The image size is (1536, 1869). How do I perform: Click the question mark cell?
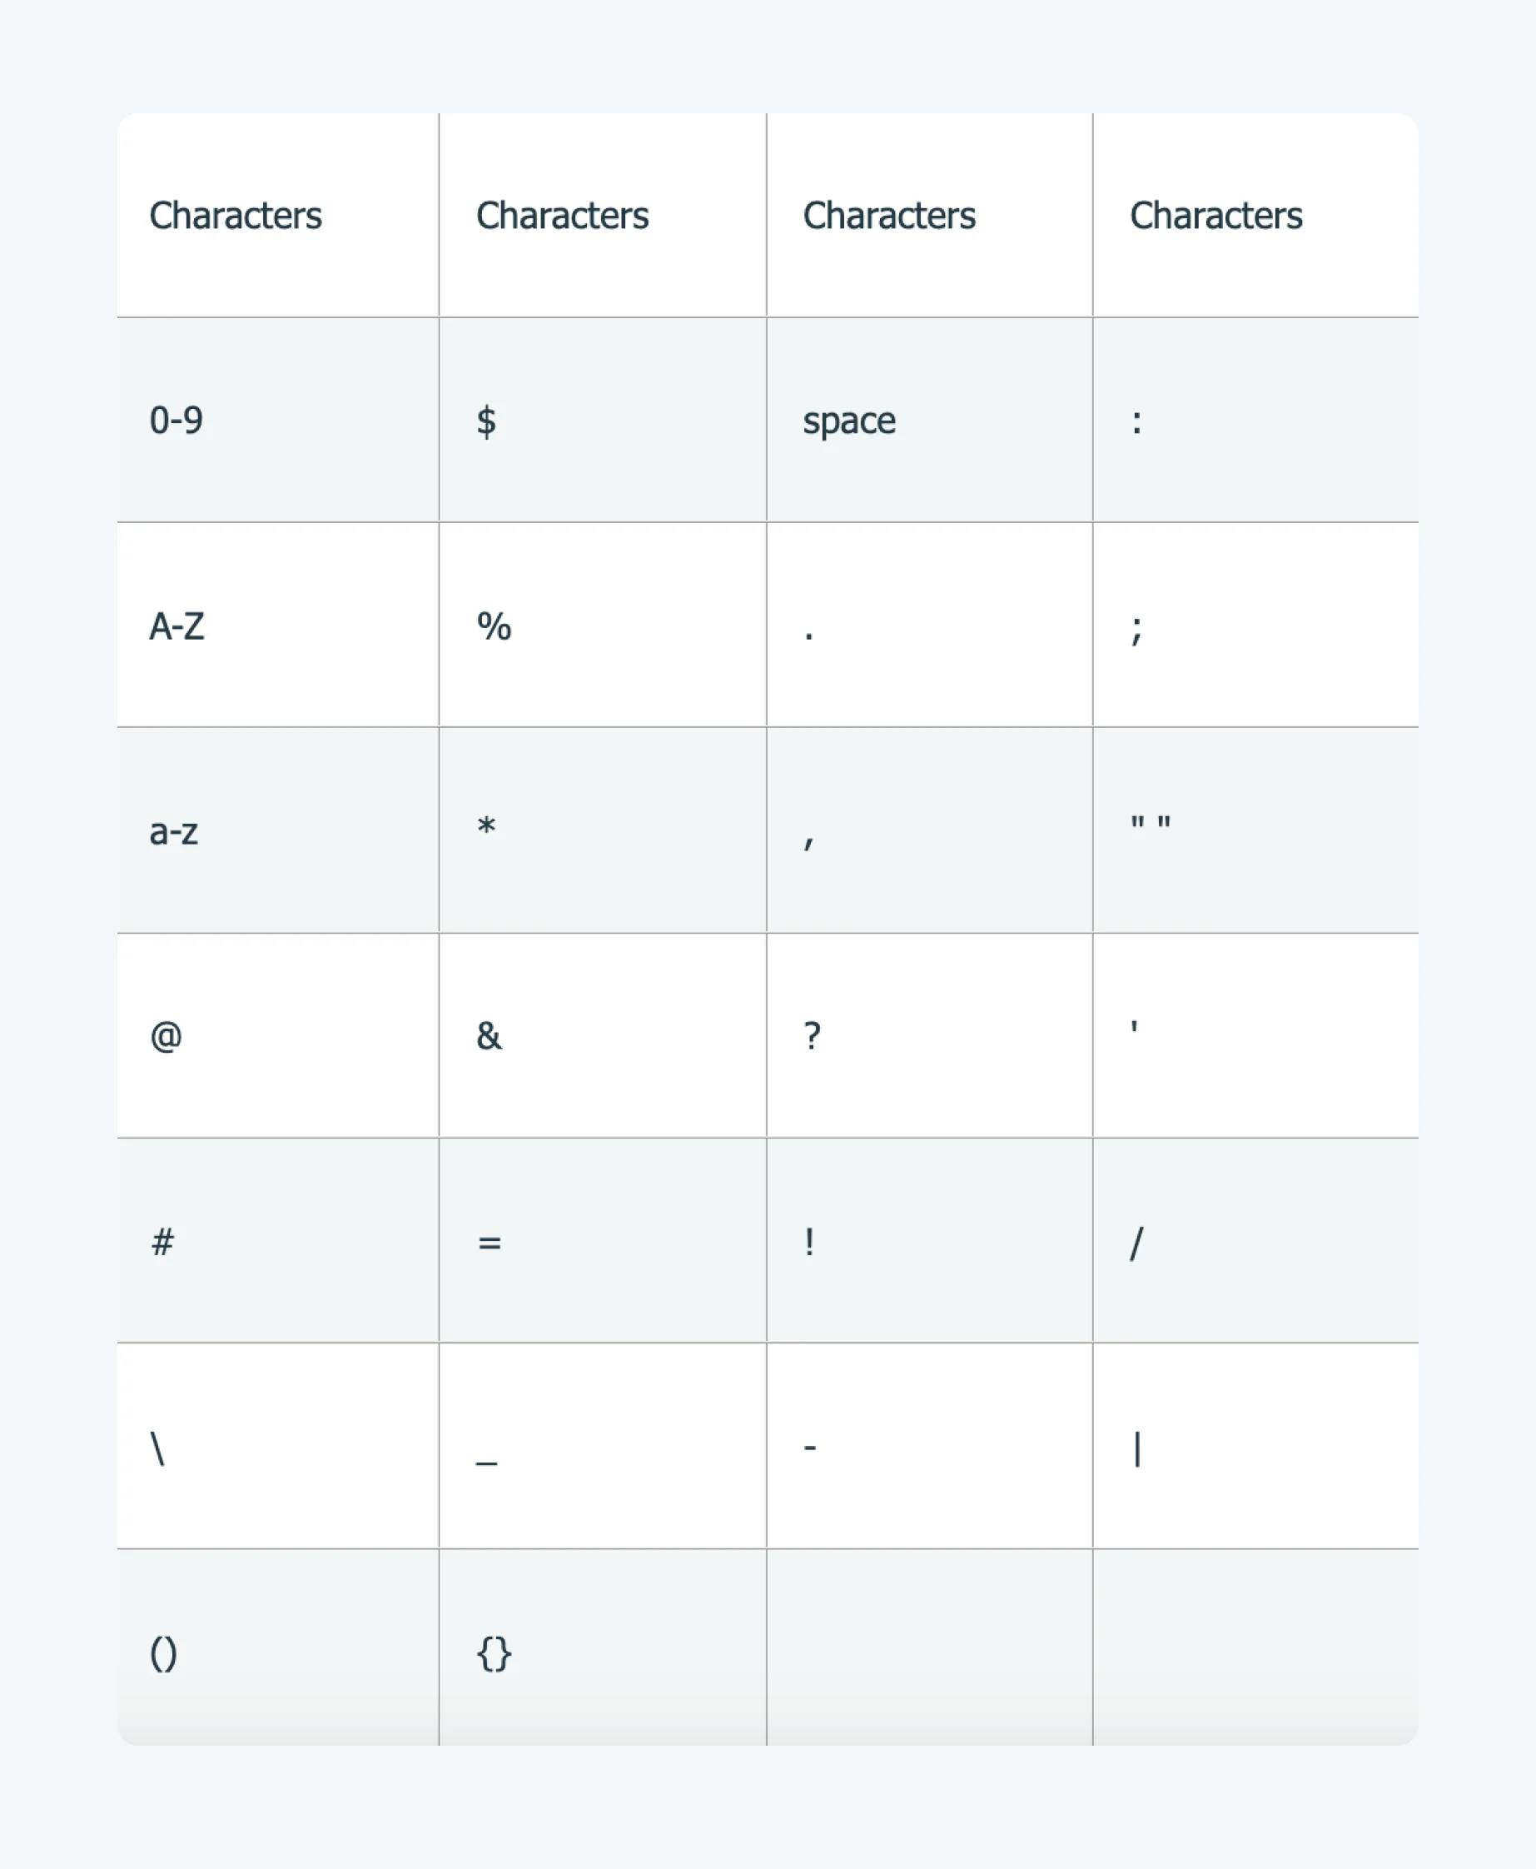(929, 1035)
